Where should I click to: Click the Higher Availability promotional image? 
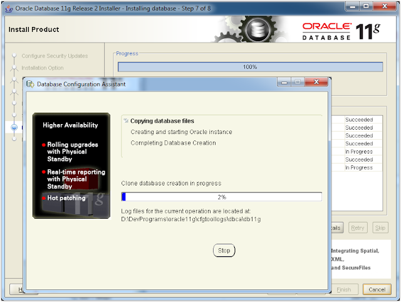point(71,165)
